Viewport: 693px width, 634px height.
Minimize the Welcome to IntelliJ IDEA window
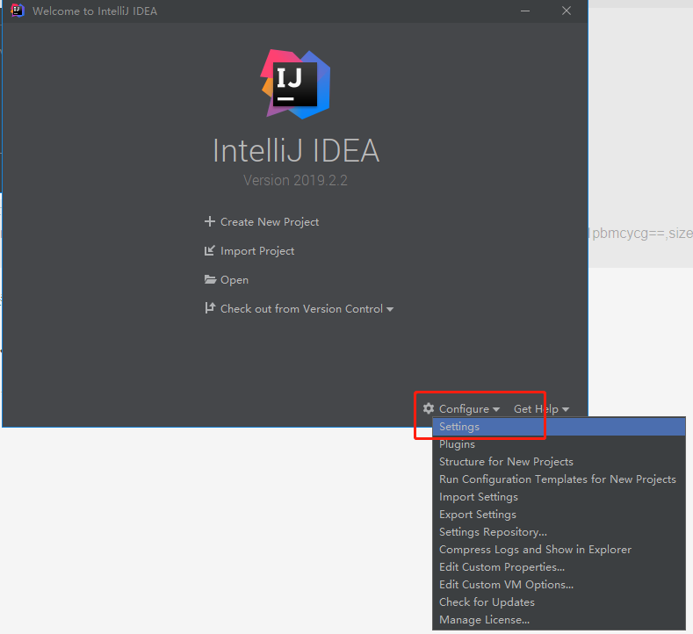pos(525,11)
